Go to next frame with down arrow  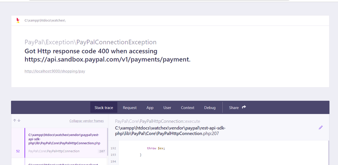tap(19, 120)
